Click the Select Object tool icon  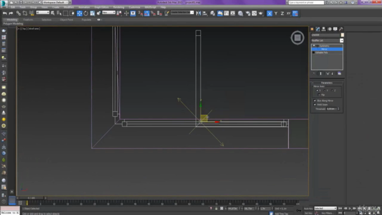pos(53,13)
